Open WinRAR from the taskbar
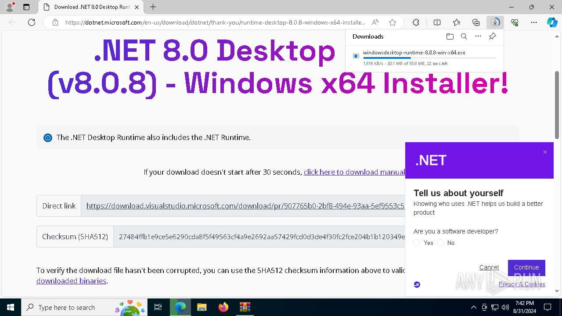This screenshot has height=316, width=562. click(245, 307)
